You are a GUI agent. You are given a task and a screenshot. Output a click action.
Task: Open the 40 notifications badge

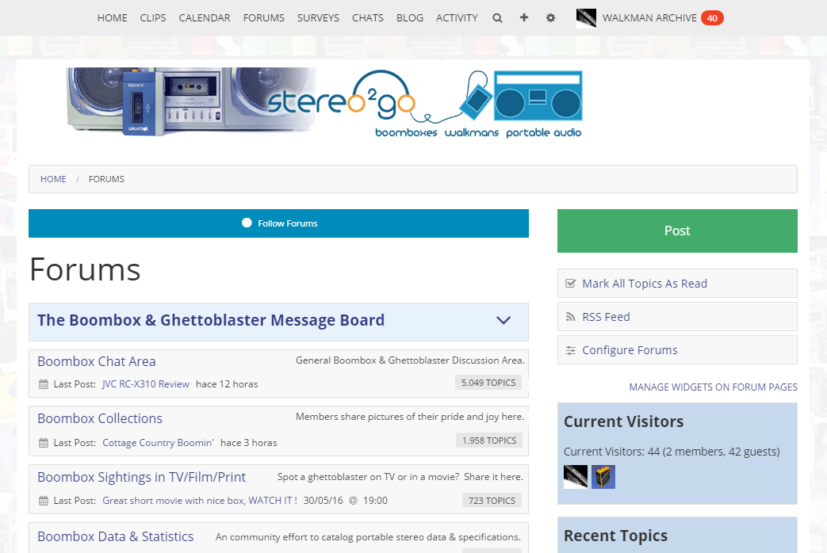click(712, 18)
